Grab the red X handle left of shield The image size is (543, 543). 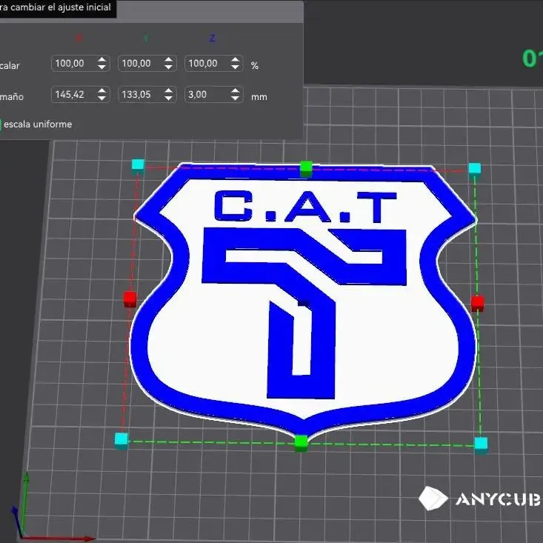click(130, 299)
